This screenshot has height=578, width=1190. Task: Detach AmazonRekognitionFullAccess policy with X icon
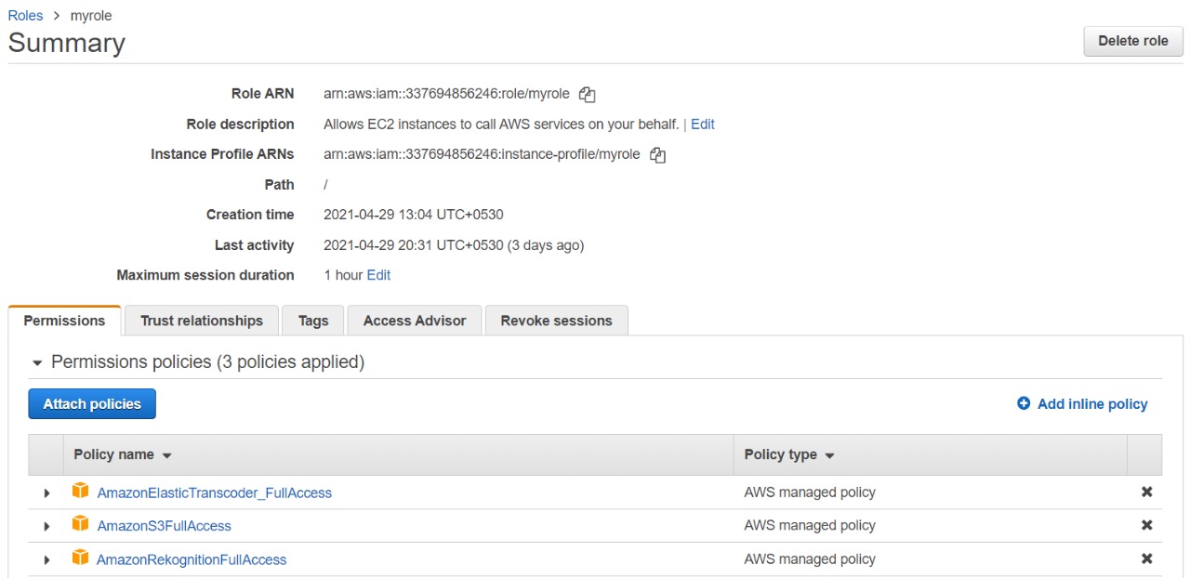click(1146, 559)
